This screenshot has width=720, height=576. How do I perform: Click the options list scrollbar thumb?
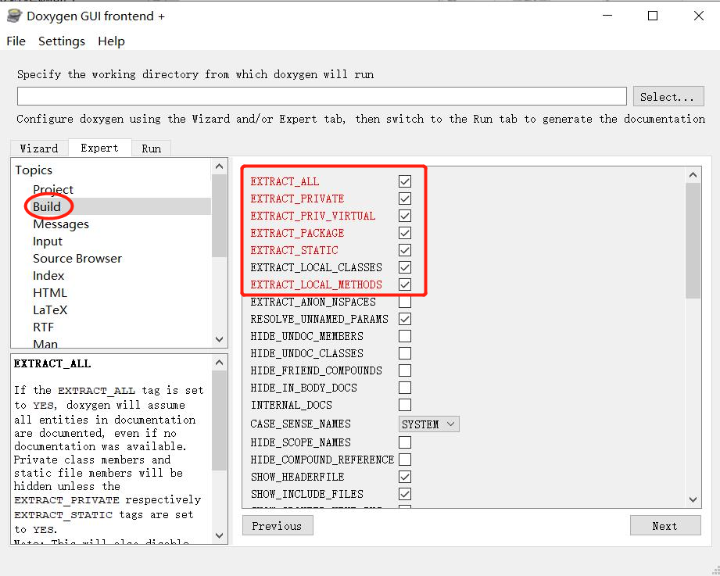[x=693, y=241]
